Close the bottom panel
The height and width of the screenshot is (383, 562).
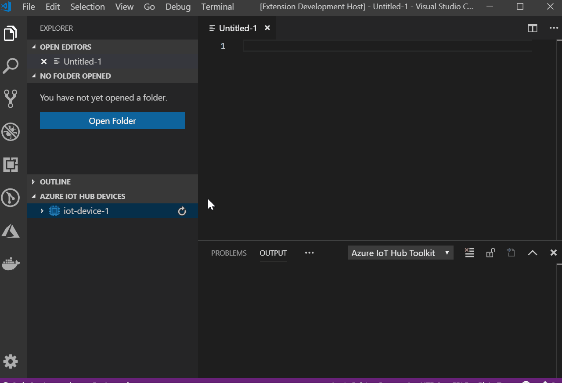click(x=554, y=253)
